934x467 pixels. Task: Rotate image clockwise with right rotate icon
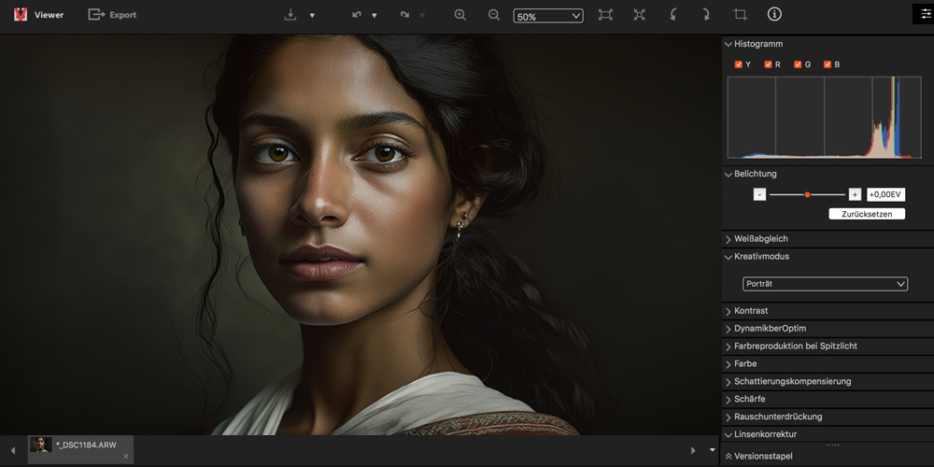coord(706,15)
